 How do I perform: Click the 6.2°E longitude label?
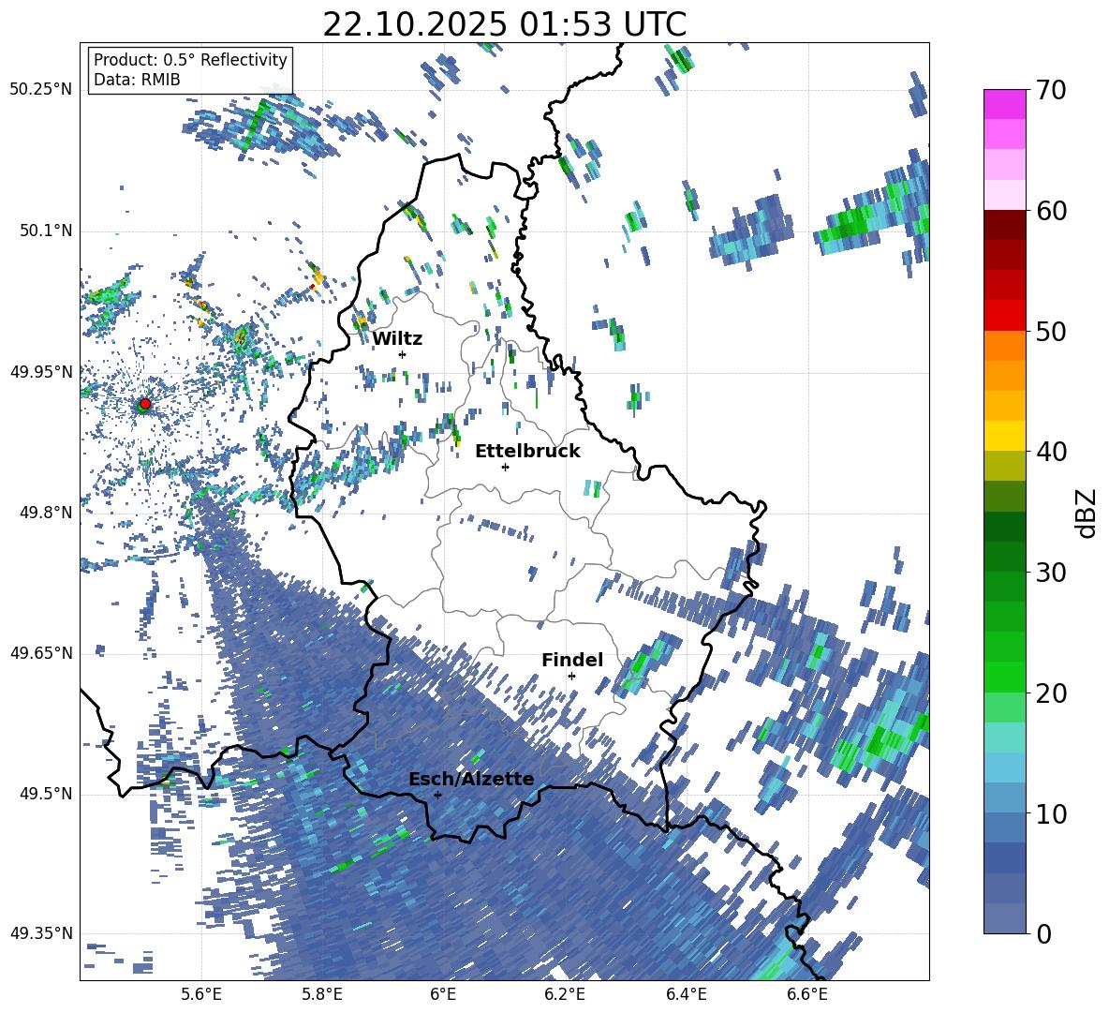[565, 994]
